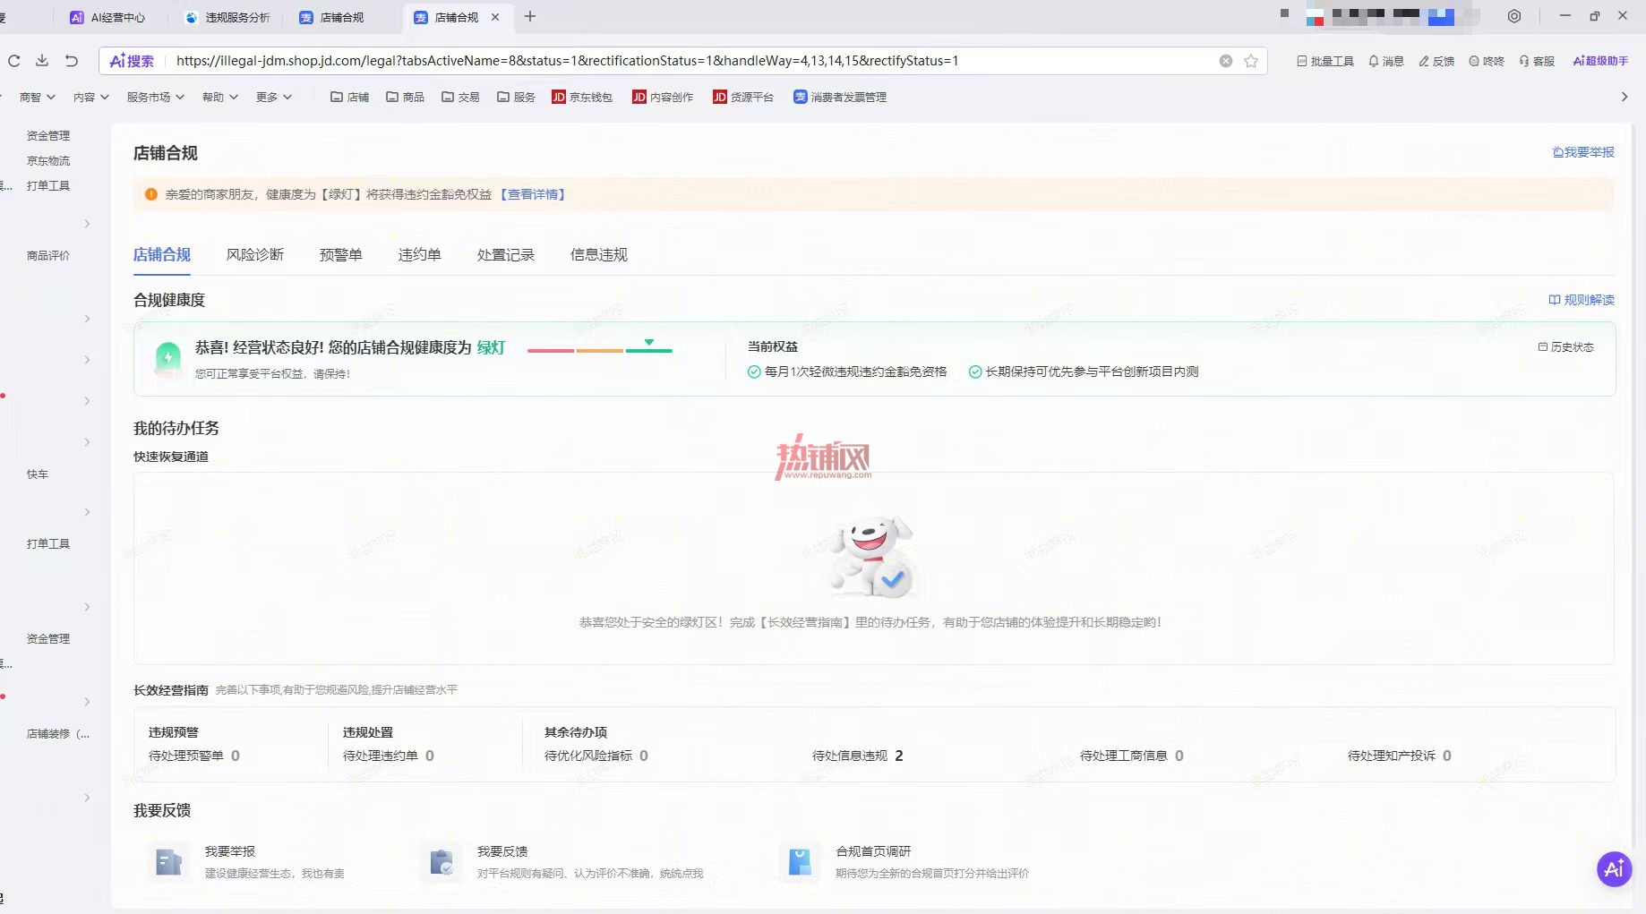This screenshot has height=914, width=1646.
Task: Open the 京东钱包 bookmark
Action: 582,97
